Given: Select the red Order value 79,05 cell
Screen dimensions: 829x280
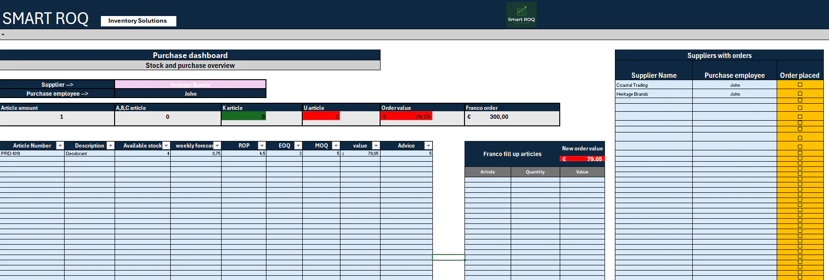Looking at the screenshot, I should coord(406,116).
